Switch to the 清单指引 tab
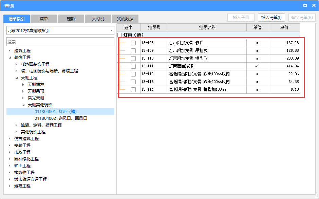This screenshot has height=199, width=319. tap(17, 19)
